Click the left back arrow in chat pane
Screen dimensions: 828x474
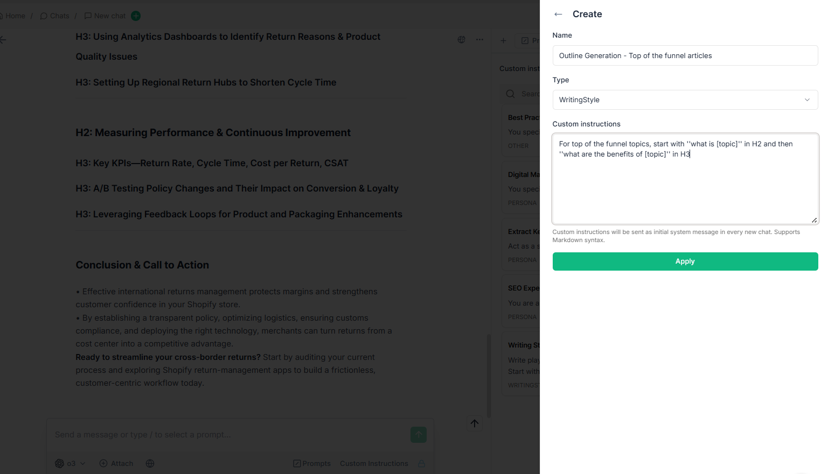tap(3, 40)
